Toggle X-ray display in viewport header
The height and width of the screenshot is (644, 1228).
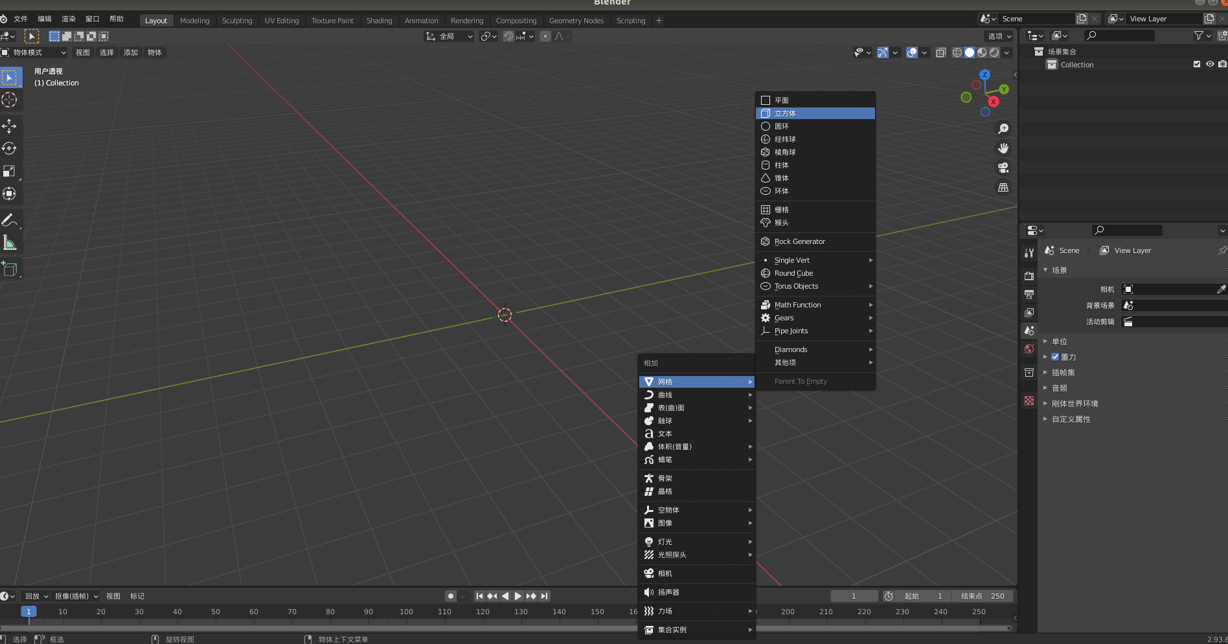click(x=941, y=52)
